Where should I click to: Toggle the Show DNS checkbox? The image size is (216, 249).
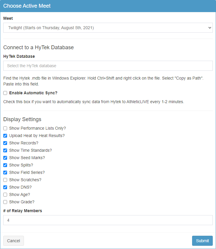5,187
